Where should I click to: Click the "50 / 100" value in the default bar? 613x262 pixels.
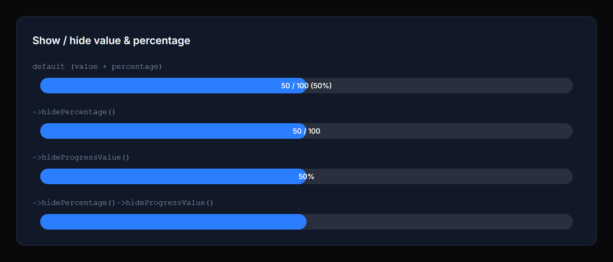[295, 86]
